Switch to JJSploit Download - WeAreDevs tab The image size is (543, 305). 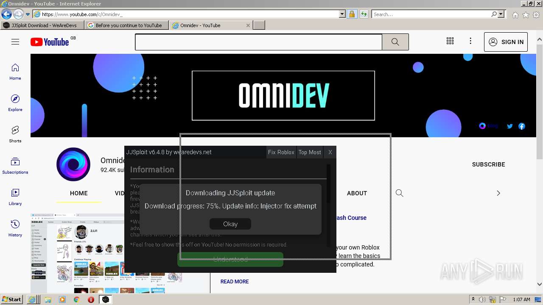point(42,25)
